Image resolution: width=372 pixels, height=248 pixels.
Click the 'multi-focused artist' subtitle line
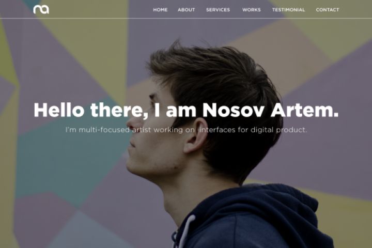tap(186, 130)
